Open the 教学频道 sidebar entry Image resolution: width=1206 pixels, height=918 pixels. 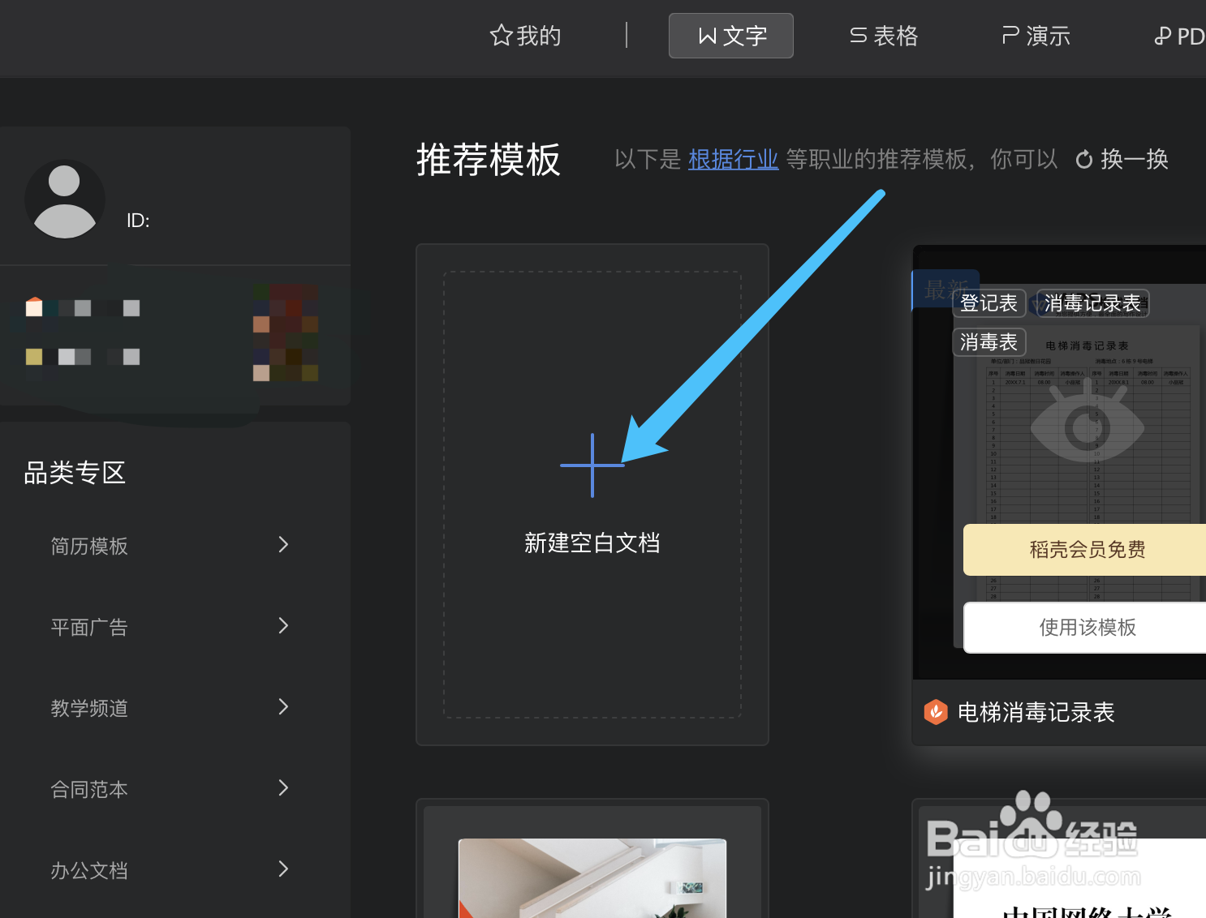pos(88,708)
